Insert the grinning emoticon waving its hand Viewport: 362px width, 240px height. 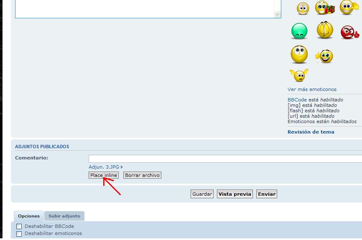(349, 7)
